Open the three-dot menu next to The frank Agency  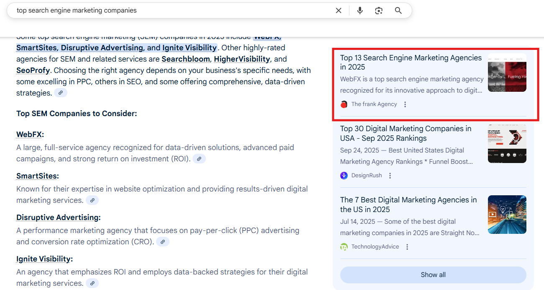pos(405,104)
